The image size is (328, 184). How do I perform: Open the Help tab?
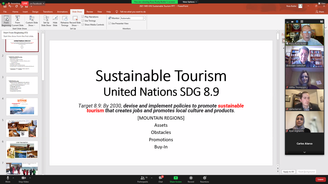(x=108, y=12)
